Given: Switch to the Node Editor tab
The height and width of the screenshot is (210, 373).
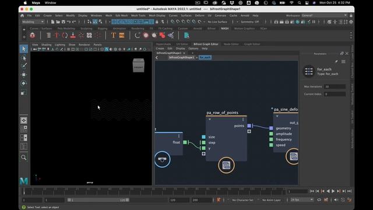Looking at the screenshot, I should (231, 44).
